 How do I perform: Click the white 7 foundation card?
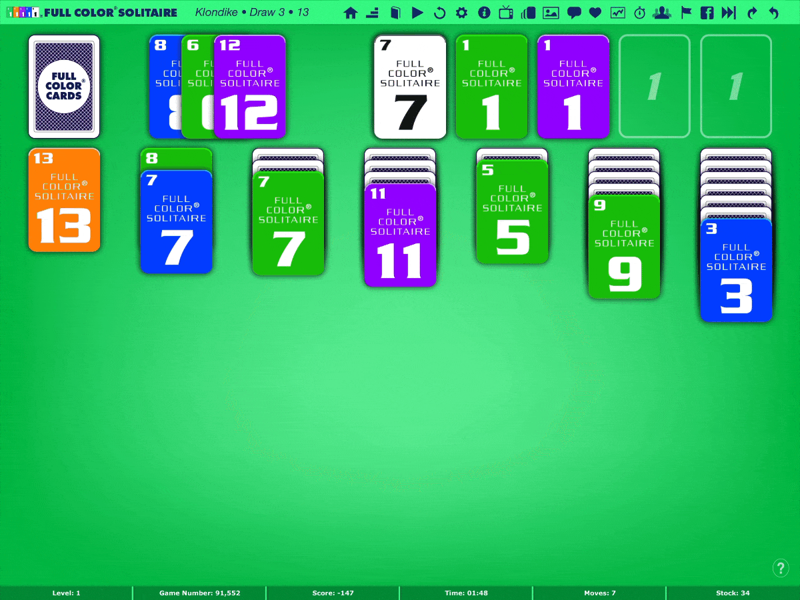click(x=410, y=87)
